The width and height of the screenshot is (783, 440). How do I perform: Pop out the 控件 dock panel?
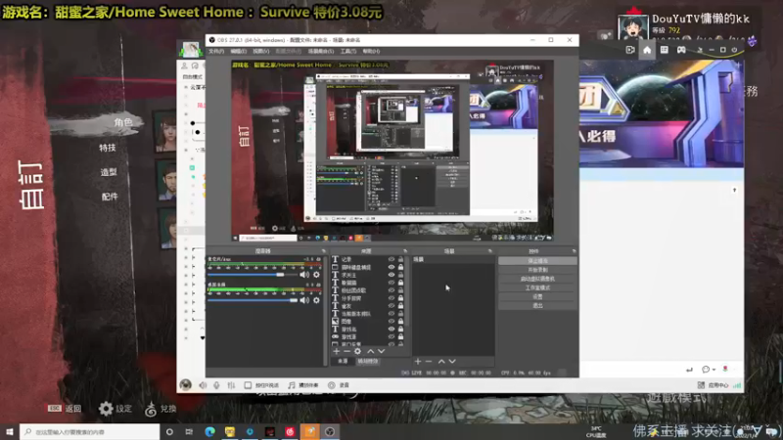tap(574, 251)
